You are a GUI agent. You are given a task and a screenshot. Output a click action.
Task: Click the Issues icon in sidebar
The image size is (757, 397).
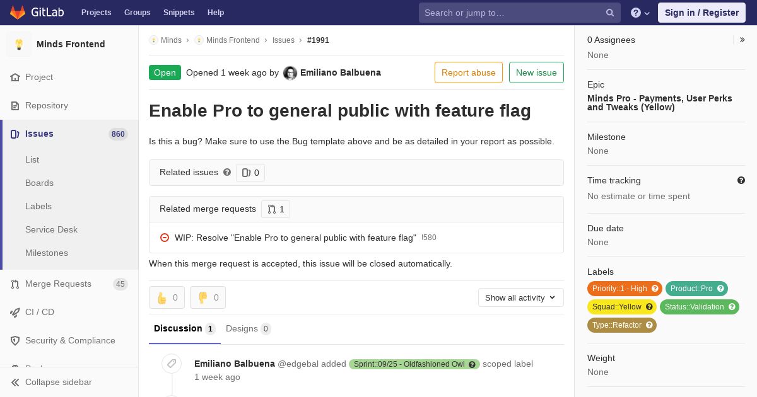click(x=15, y=134)
